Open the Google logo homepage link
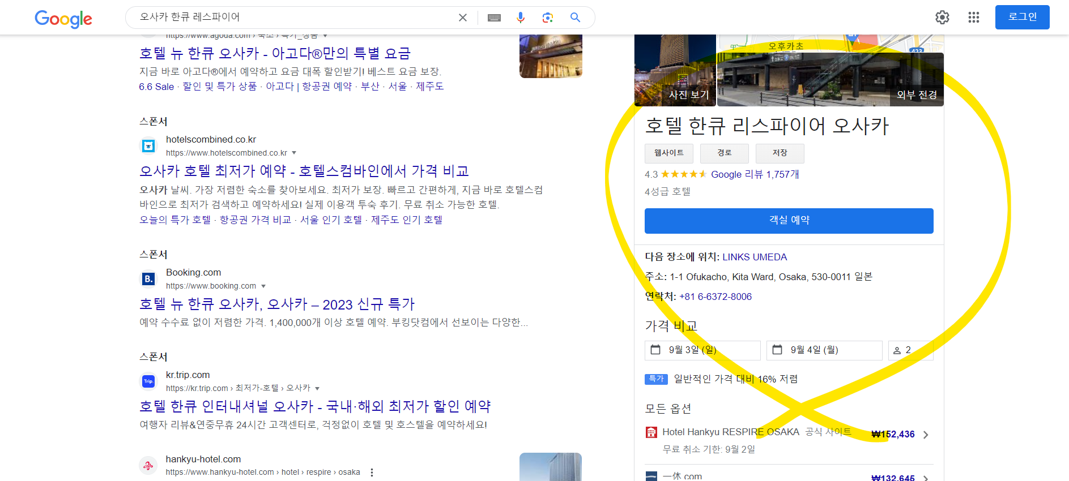This screenshot has width=1069, height=481. coord(63,19)
